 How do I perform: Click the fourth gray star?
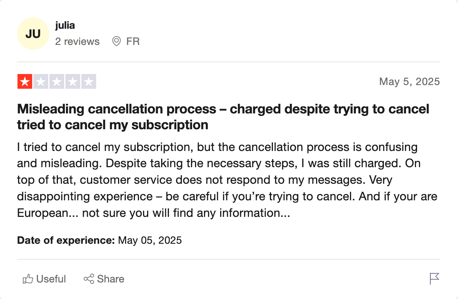click(x=73, y=82)
